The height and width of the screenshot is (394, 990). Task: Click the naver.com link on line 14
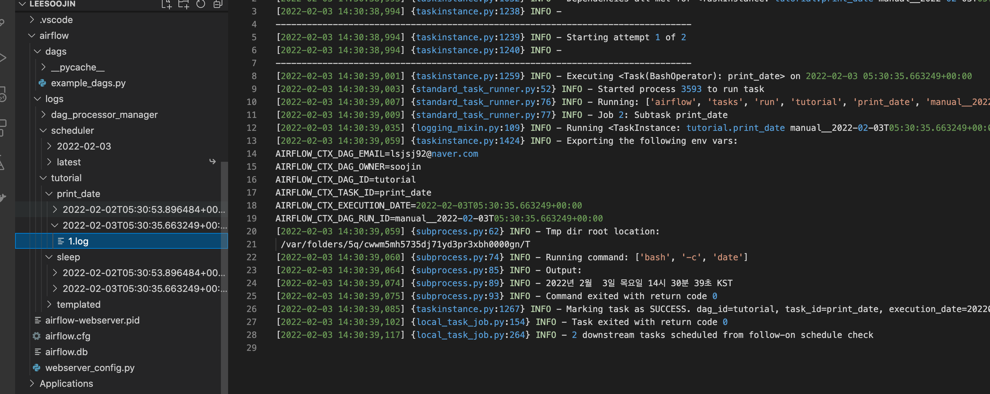455,154
